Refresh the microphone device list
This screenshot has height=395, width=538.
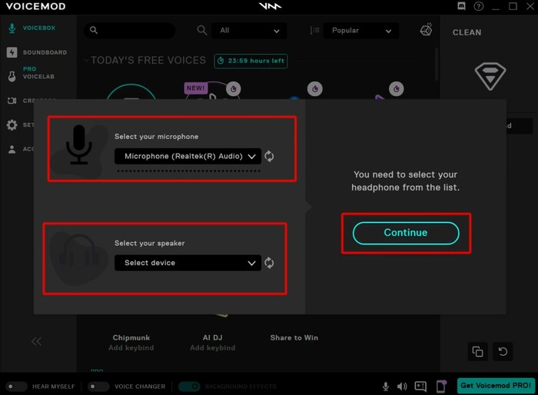[269, 157]
